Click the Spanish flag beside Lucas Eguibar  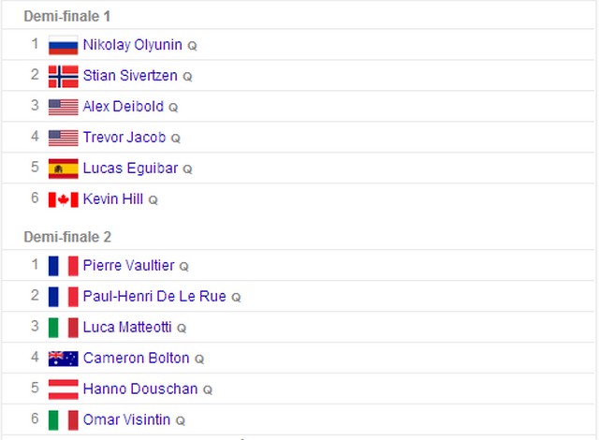63,169
